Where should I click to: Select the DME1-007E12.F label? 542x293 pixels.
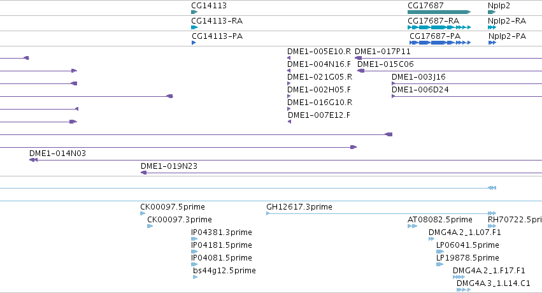click(x=319, y=115)
